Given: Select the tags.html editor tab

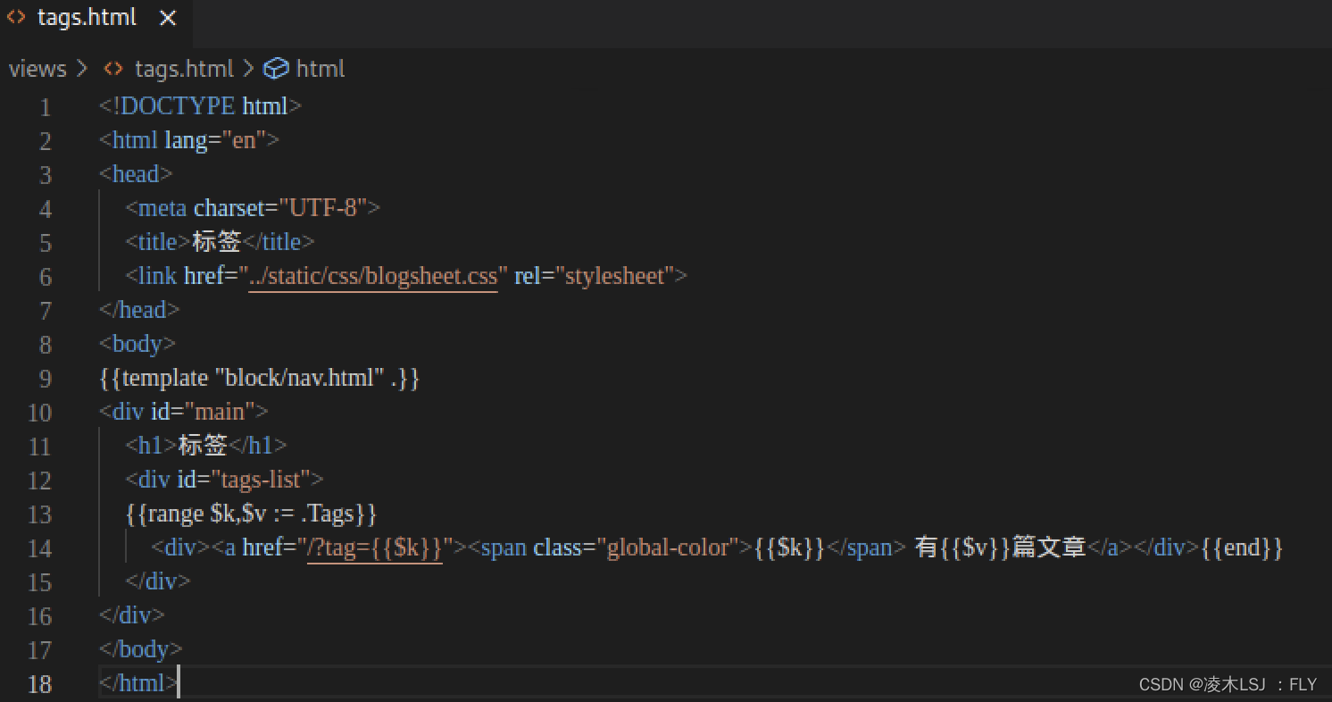Looking at the screenshot, I should tap(87, 18).
